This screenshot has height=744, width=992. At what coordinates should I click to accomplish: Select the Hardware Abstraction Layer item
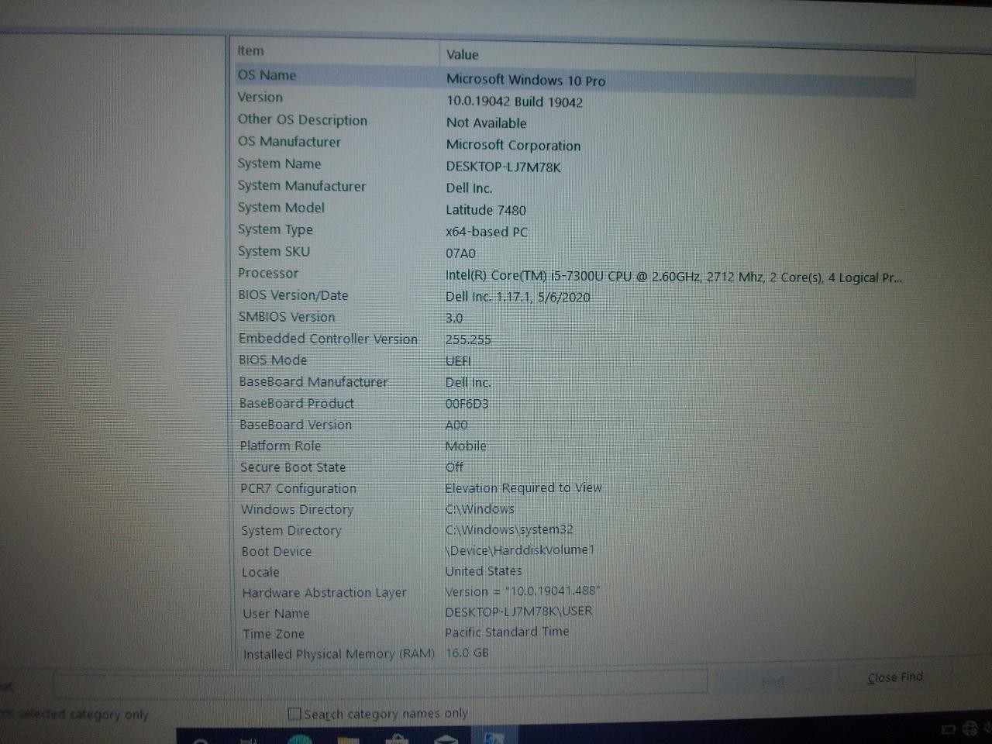pos(324,593)
